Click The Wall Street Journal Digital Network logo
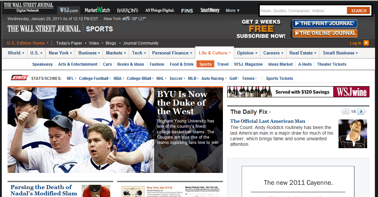Screen dimensions: 378x197 (x=28, y=7)
